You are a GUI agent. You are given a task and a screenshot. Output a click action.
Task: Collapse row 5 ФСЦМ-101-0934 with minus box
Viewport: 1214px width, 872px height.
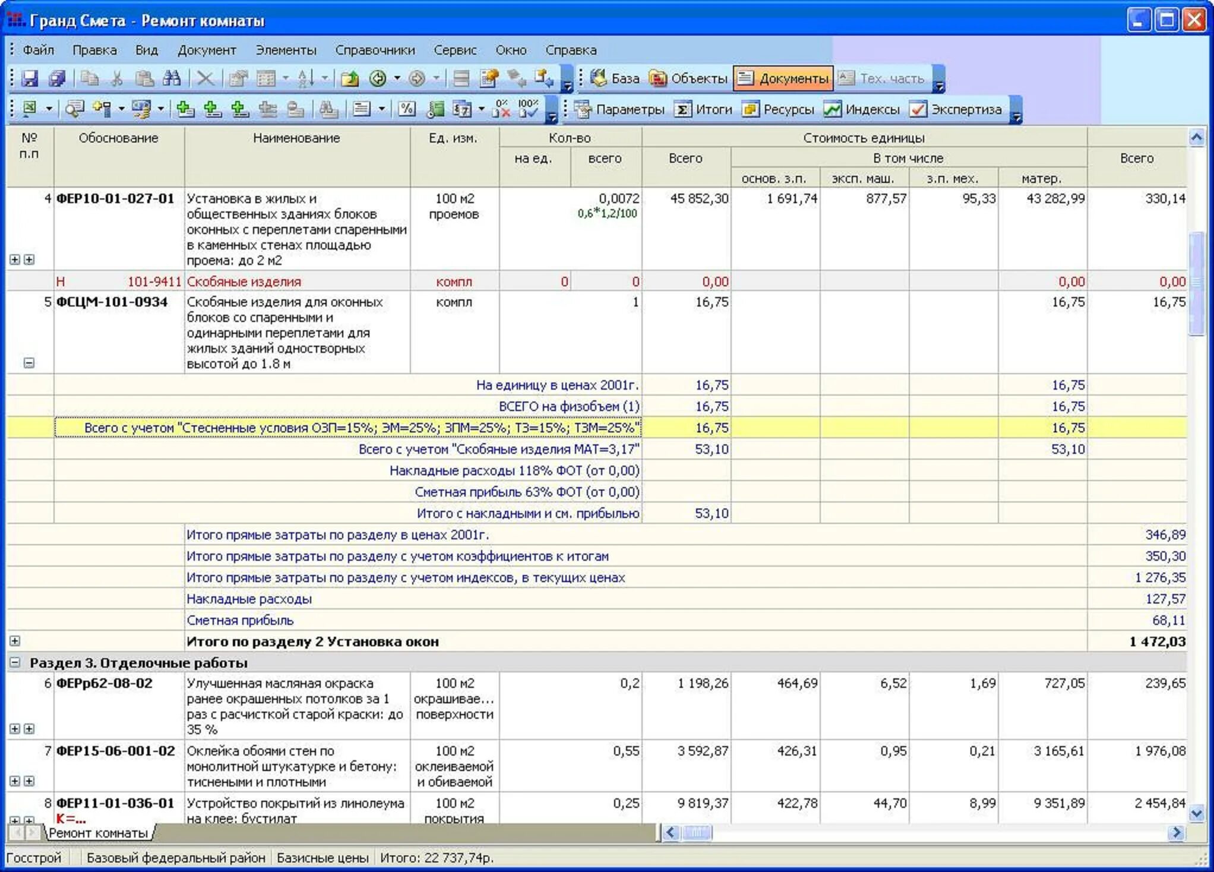pyautogui.click(x=29, y=362)
